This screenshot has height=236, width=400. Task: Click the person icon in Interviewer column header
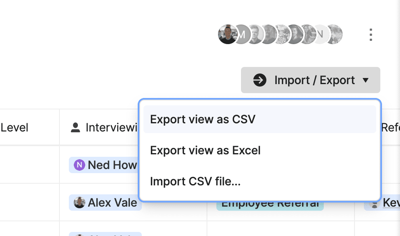[75, 127]
